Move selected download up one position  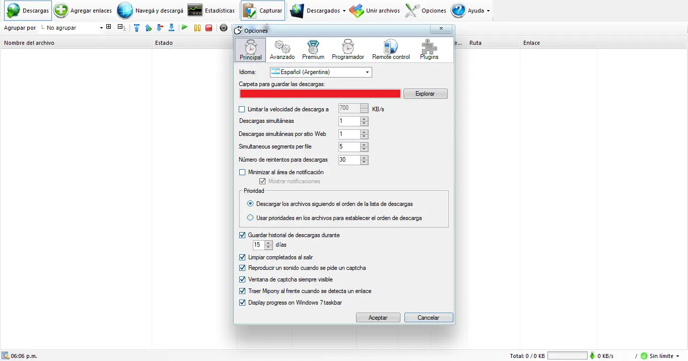click(148, 28)
